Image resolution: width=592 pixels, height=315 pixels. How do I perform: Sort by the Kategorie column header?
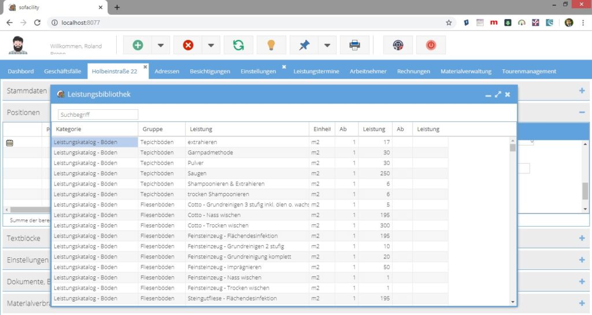point(68,129)
